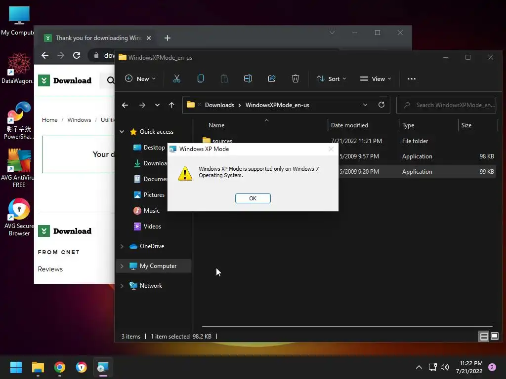Click WindowsXPMode_en-us in the address bar
The height and width of the screenshot is (379, 506).
click(277, 105)
